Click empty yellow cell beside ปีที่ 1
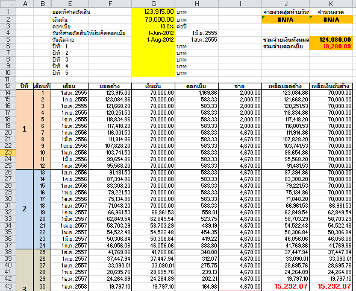Viewport: 356px width, 291px height. pos(153,46)
